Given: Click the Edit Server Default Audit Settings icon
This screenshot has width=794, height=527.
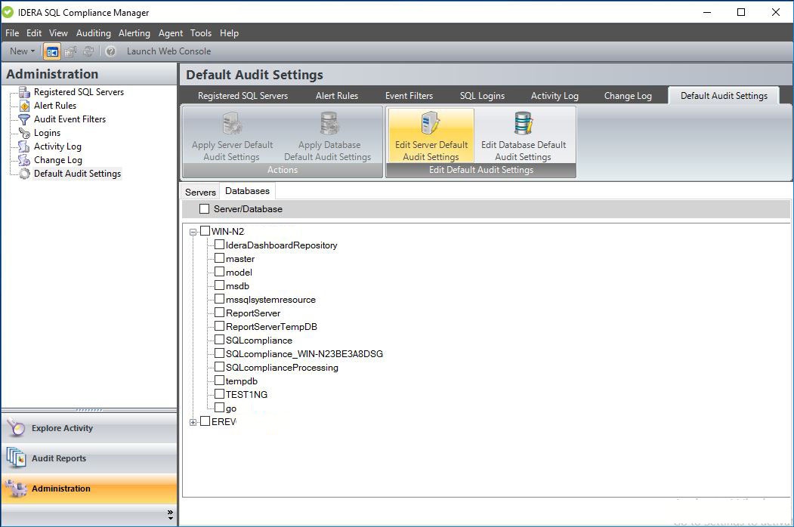Looking at the screenshot, I should pos(431,123).
